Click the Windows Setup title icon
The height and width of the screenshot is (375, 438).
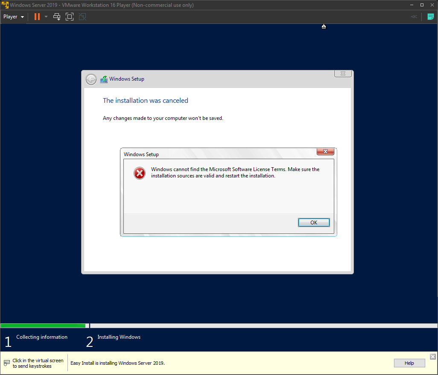click(x=104, y=79)
